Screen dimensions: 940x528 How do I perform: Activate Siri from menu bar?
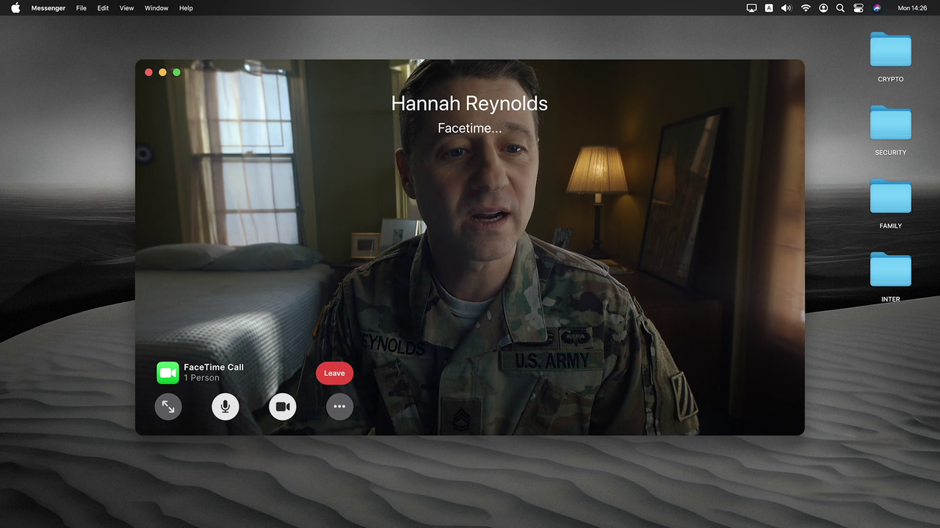[877, 8]
